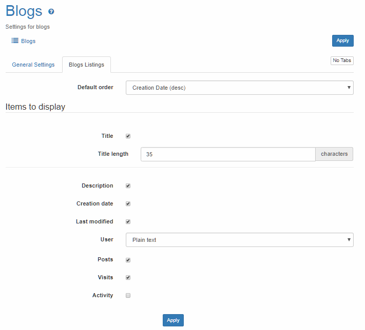
Task: Click into the Title length field
Action: pyautogui.click(x=227, y=154)
